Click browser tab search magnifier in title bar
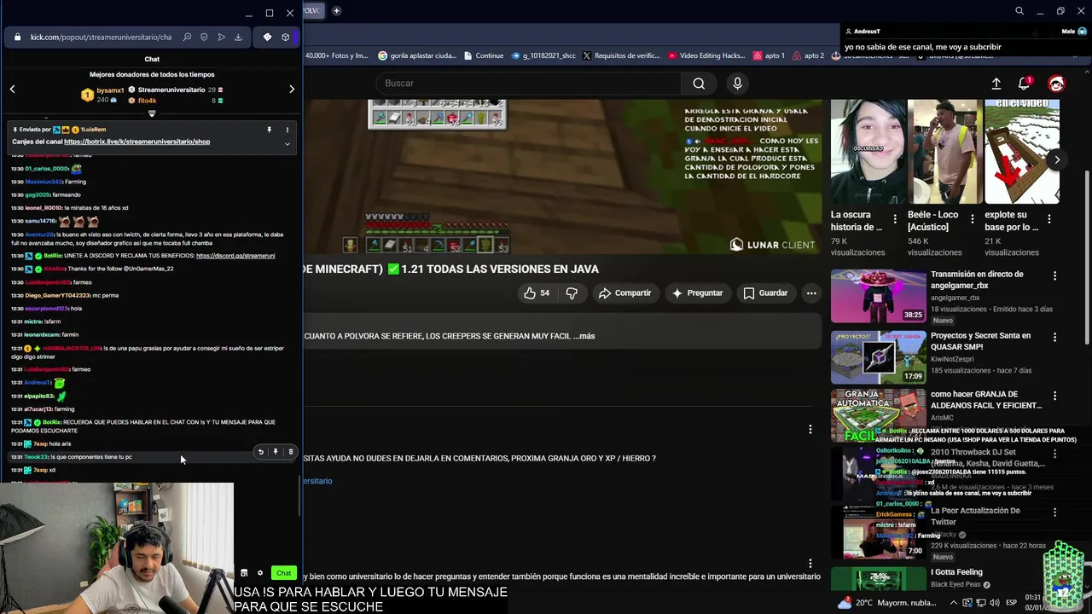This screenshot has height=614, width=1092. [x=1019, y=11]
